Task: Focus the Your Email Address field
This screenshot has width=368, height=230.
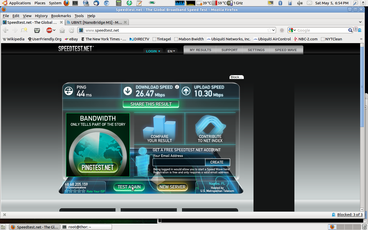Action: coord(179,162)
